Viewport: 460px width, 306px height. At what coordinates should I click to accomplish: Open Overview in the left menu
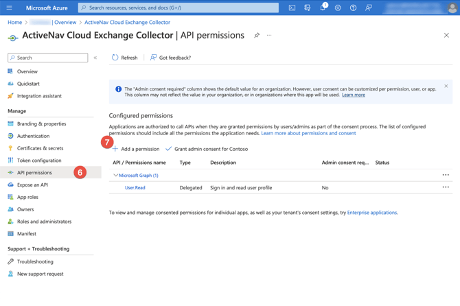click(x=27, y=71)
